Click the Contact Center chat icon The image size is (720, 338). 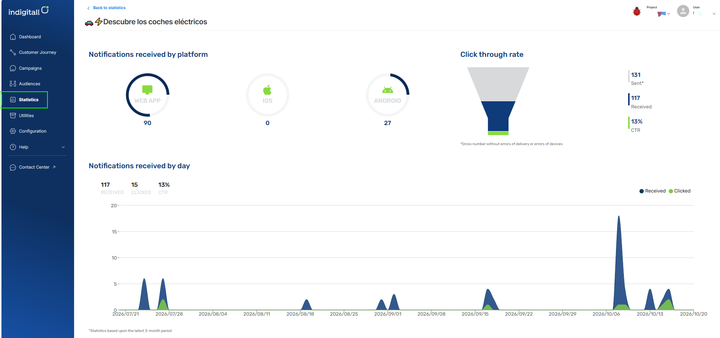[13, 167]
